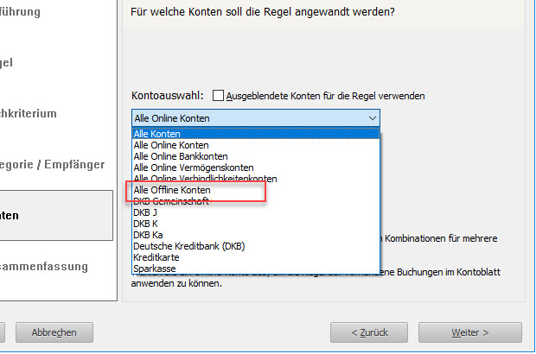Select 'Deutsche Kreditbank (DKB)' account
This screenshot has height=354, width=536.
pyautogui.click(x=256, y=246)
